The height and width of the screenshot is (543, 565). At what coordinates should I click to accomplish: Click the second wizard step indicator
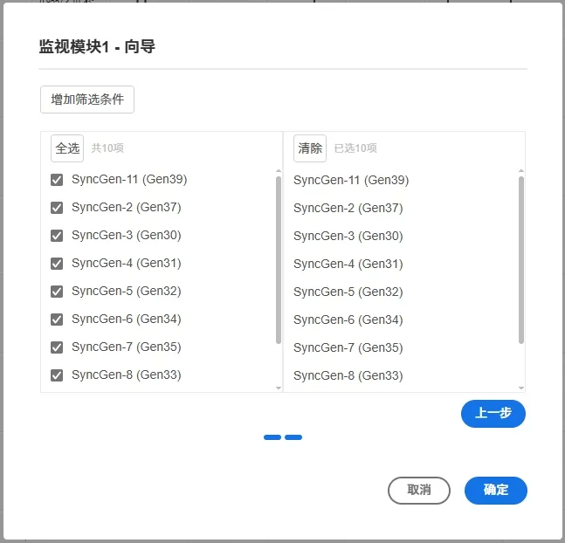click(293, 437)
